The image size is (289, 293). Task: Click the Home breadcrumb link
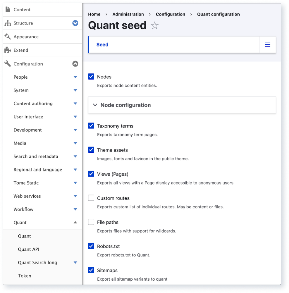[94, 14]
